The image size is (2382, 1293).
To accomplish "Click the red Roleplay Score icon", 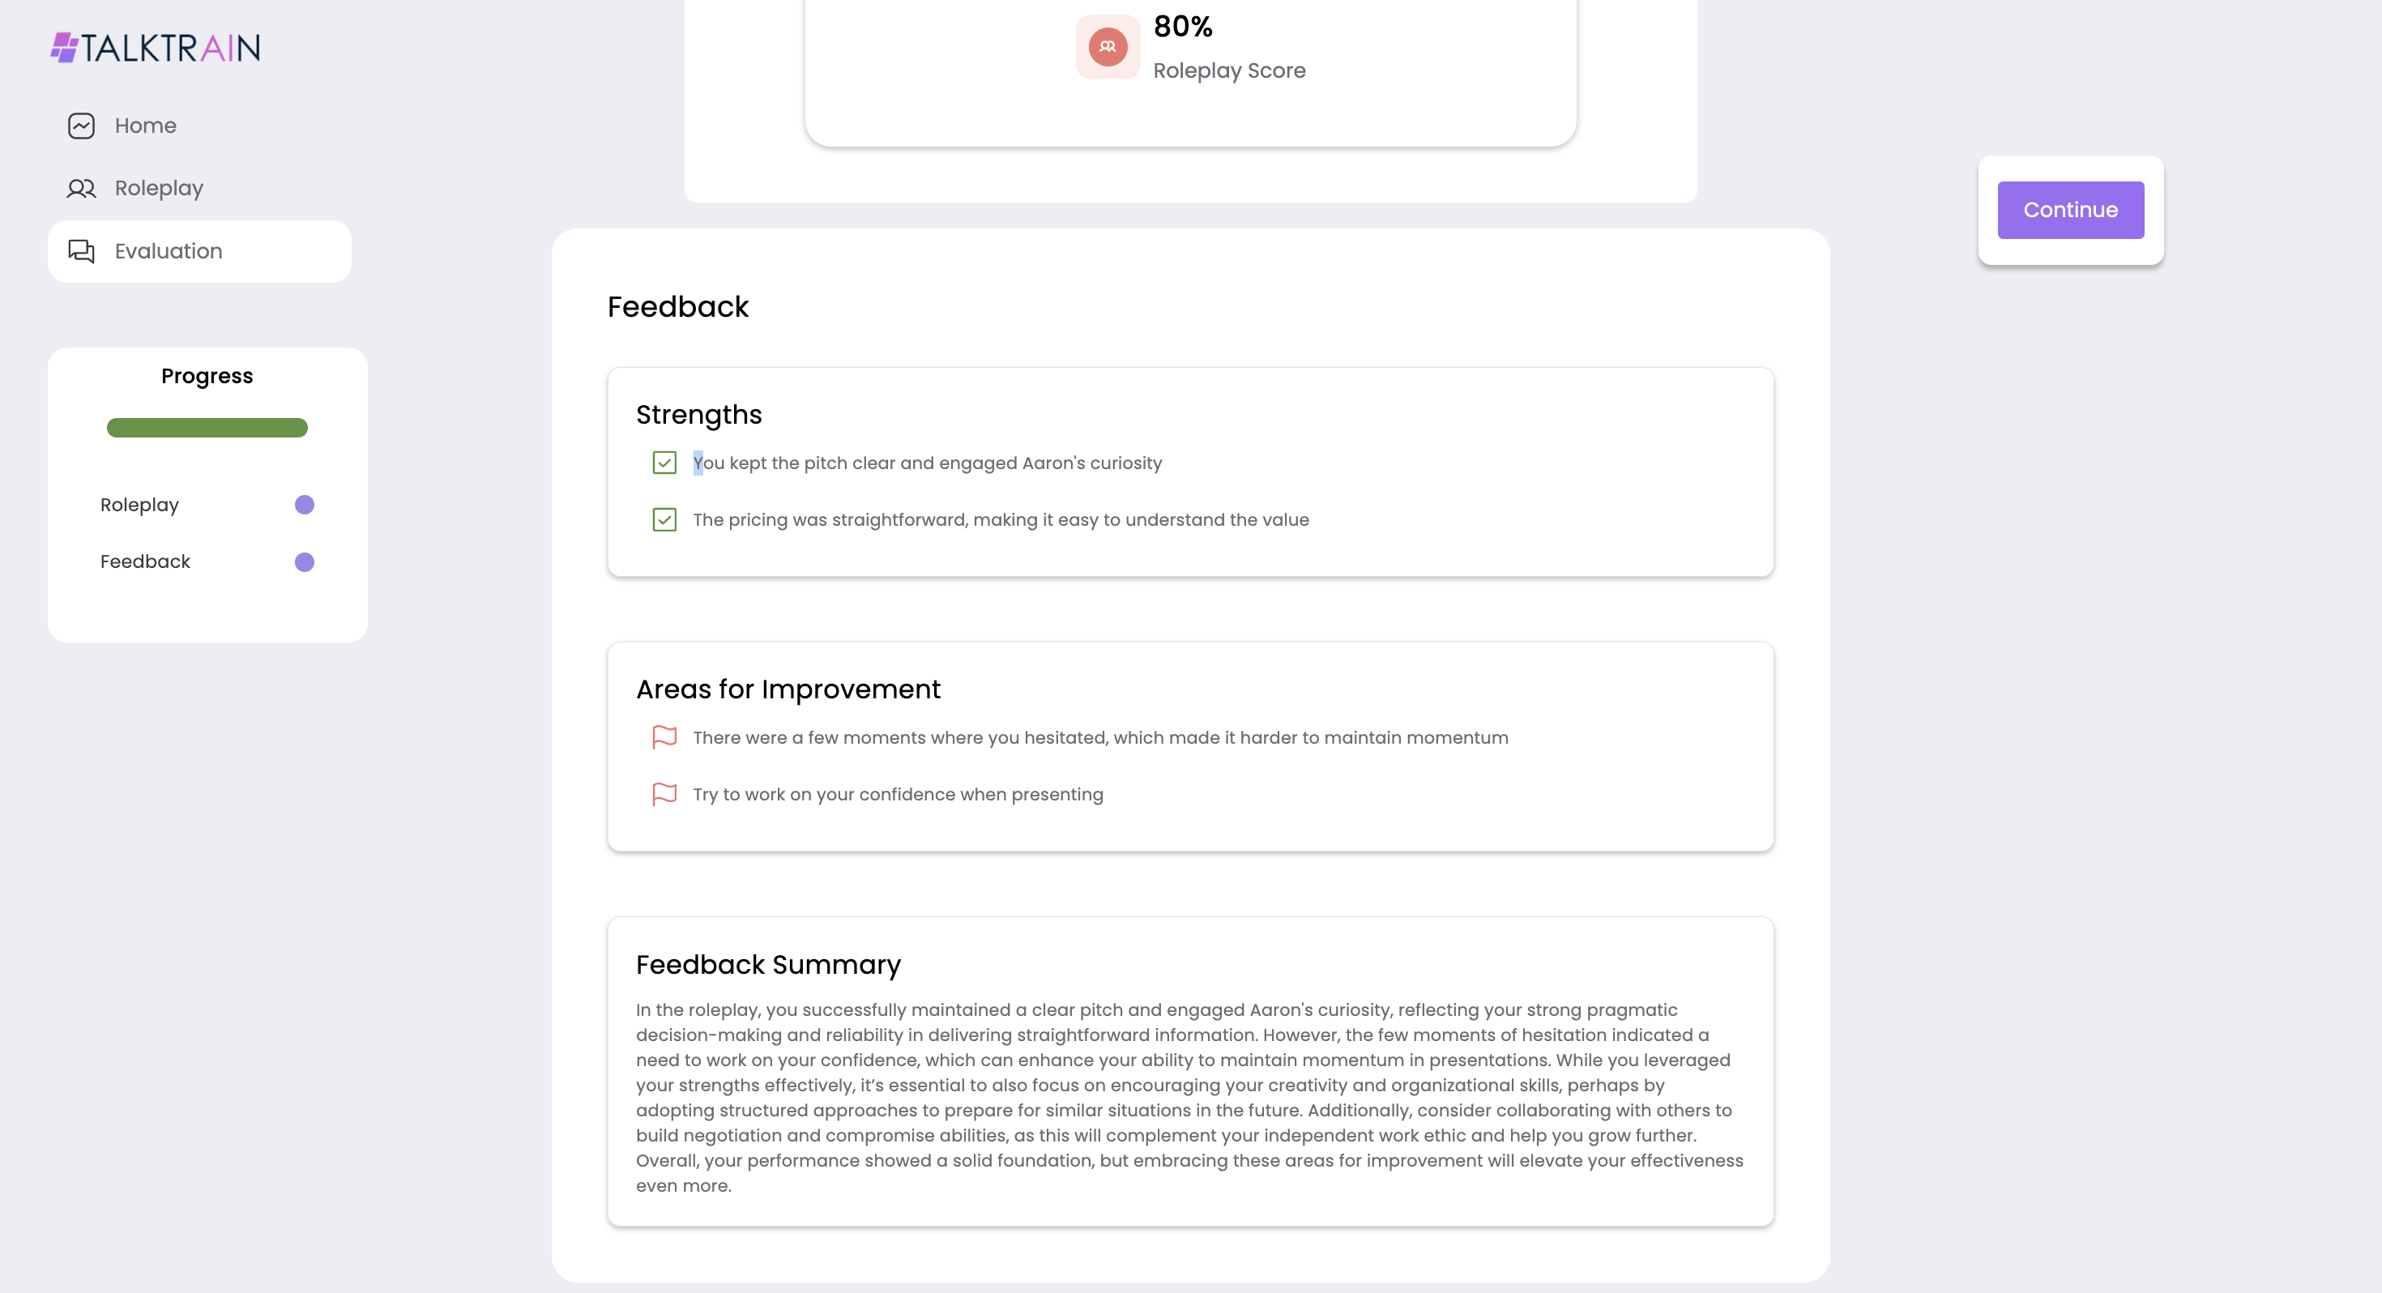I will click(x=1108, y=47).
